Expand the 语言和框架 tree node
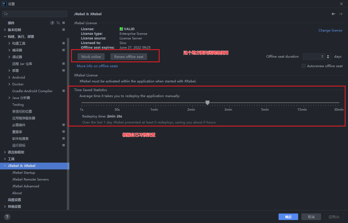Image resolution: width=348 pixels, height=223 pixels. (5, 152)
